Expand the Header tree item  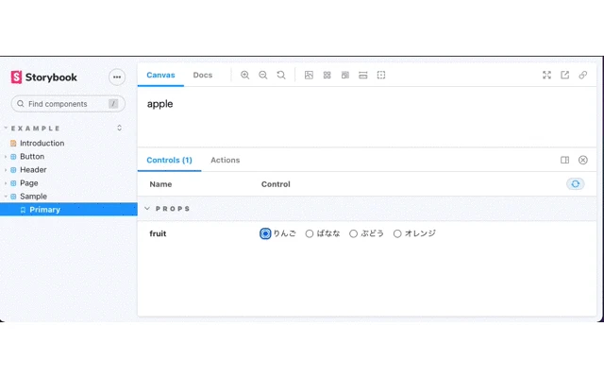coord(6,170)
